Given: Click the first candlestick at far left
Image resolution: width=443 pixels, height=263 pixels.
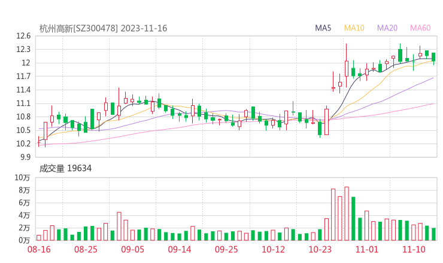Looking at the screenshot, I should [x=39, y=141].
